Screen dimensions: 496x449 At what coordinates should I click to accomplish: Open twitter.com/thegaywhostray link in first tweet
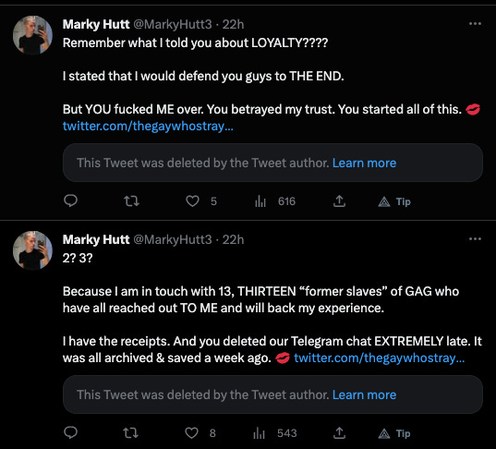[x=148, y=126]
